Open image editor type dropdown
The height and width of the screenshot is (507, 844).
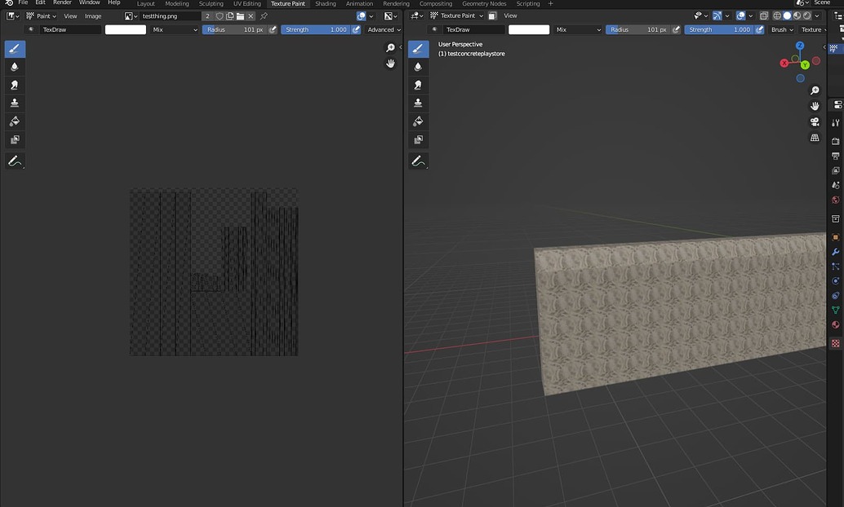[x=12, y=16]
